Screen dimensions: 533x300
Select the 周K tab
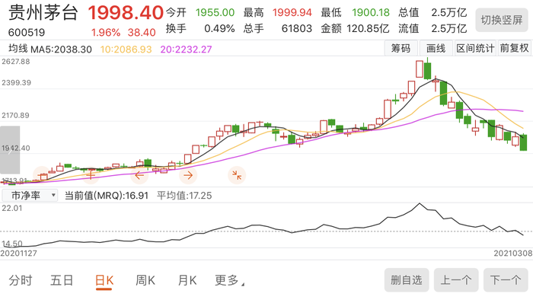(145, 281)
